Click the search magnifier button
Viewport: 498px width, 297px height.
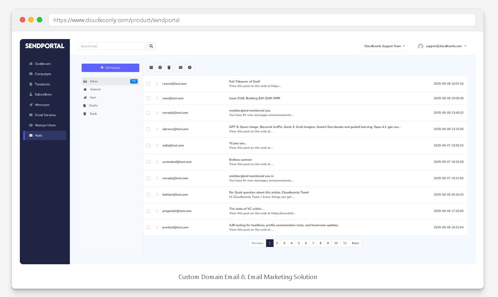[151, 46]
